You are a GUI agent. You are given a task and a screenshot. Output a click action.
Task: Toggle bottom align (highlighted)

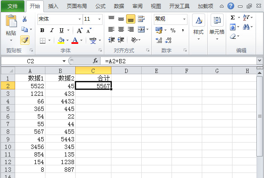point(131,19)
